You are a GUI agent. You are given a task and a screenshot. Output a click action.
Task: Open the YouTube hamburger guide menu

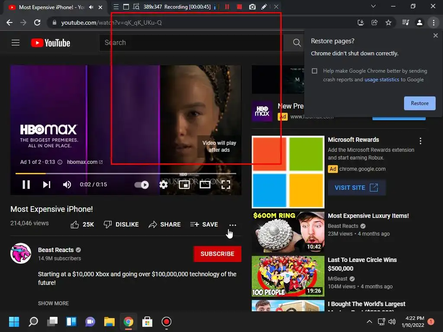[16, 43]
